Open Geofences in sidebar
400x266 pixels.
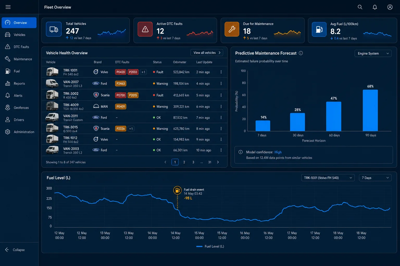pos(19,108)
